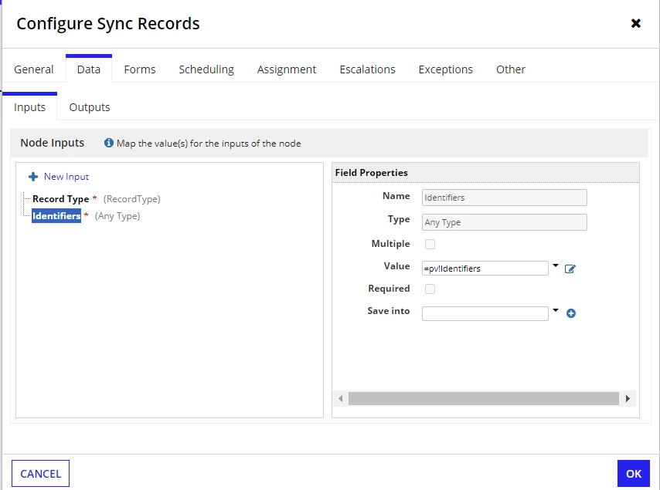The height and width of the screenshot is (490, 660).
Task: Switch to the Escalations tab
Action: point(367,69)
